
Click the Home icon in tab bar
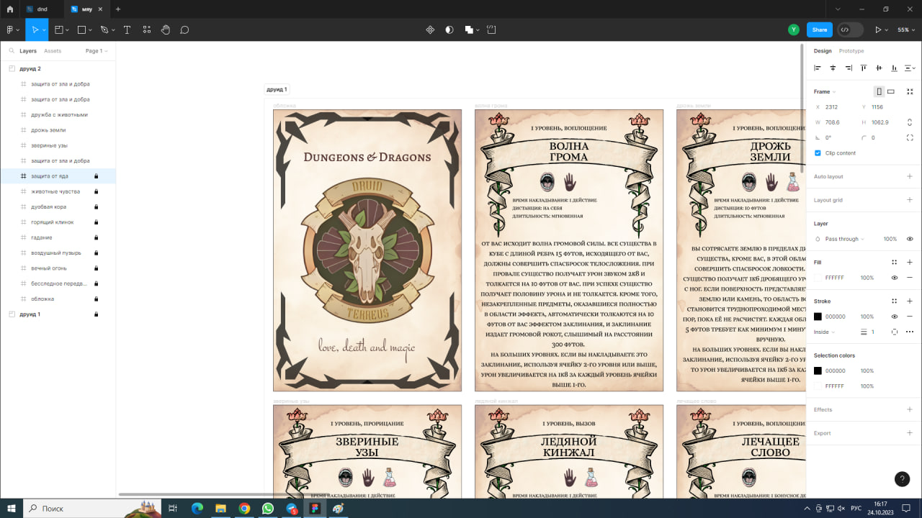(x=9, y=9)
